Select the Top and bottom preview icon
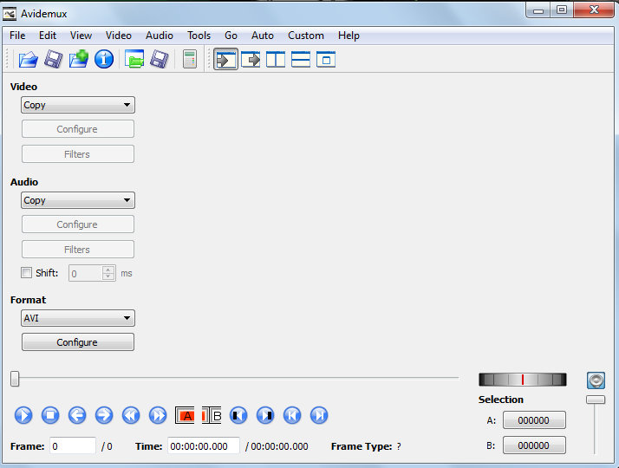Image resolution: width=619 pixels, height=468 pixels. (301, 60)
